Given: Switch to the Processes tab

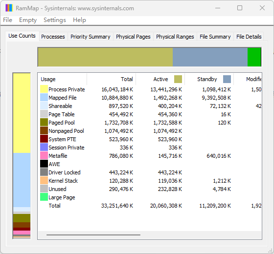Looking at the screenshot, I should [x=53, y=37].
